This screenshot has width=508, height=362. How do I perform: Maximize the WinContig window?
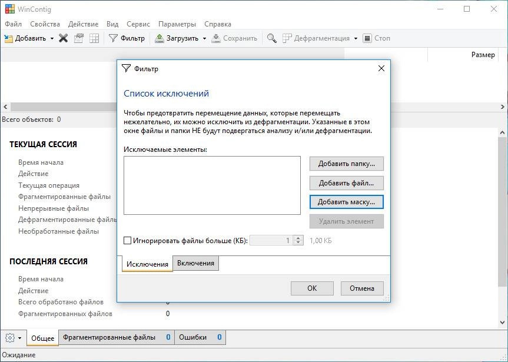(467, 9)
